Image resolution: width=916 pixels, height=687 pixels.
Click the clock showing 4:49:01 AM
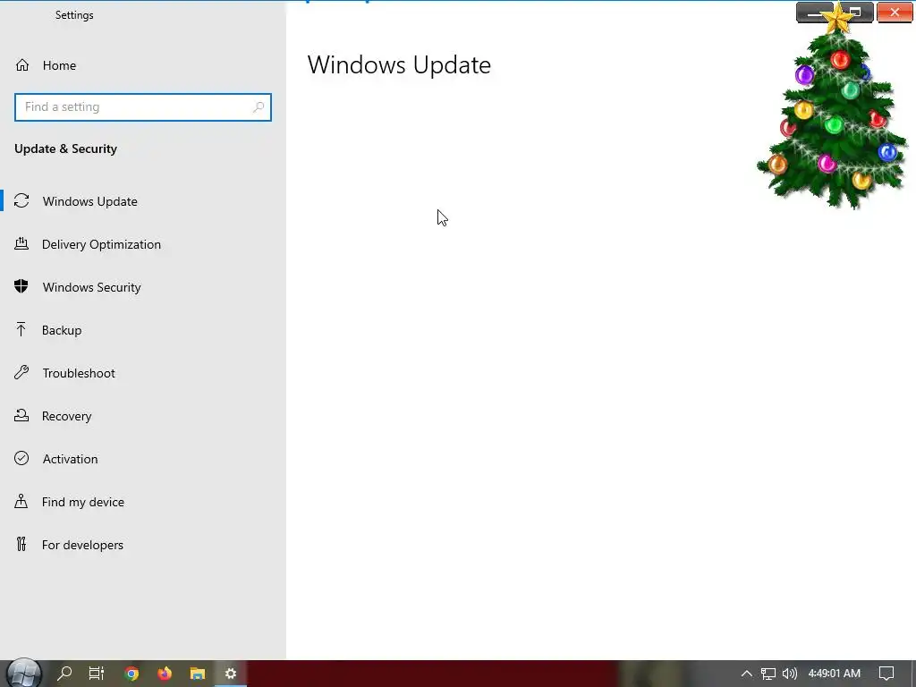tap(835, 674)
